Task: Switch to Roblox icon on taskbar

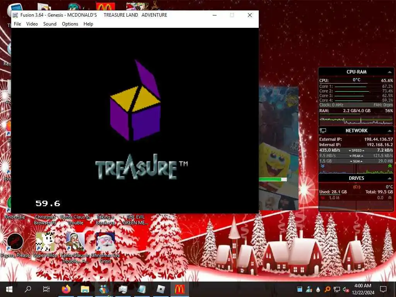Action: pos(160,289)
